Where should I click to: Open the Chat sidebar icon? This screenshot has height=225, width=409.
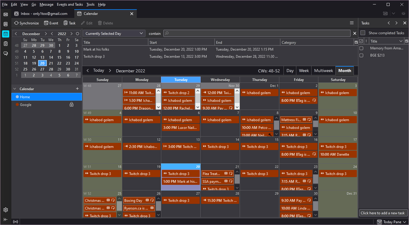click(x=6, y=53)
